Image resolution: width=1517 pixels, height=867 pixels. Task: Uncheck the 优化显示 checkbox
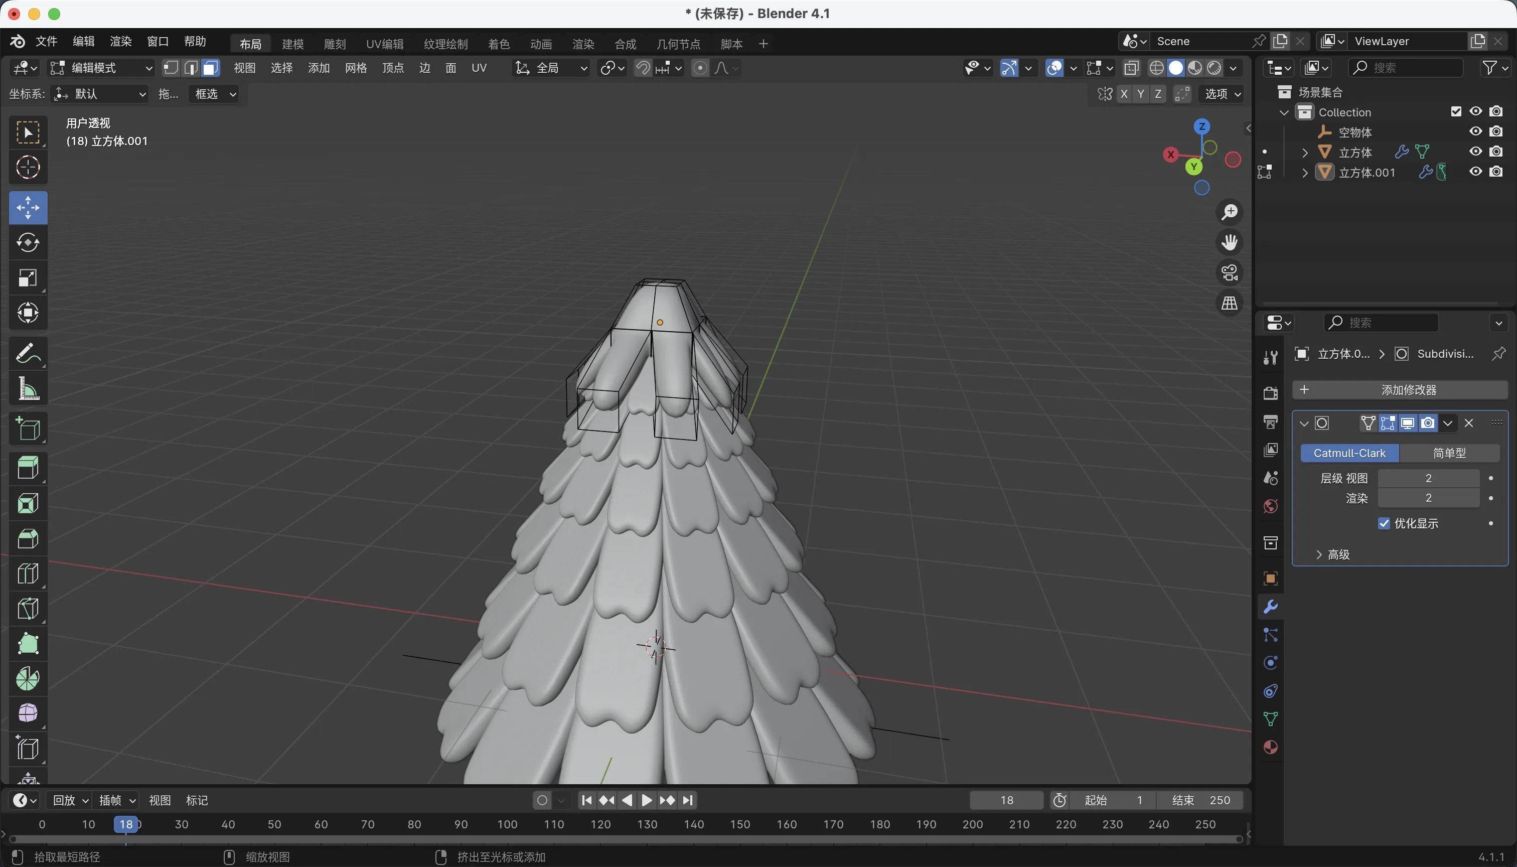(x=1384, y=523)
